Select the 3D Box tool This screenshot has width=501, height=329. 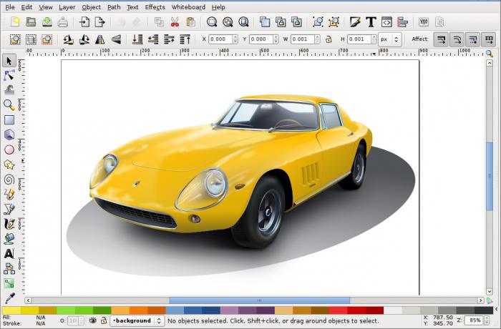[x=9, y=134]
